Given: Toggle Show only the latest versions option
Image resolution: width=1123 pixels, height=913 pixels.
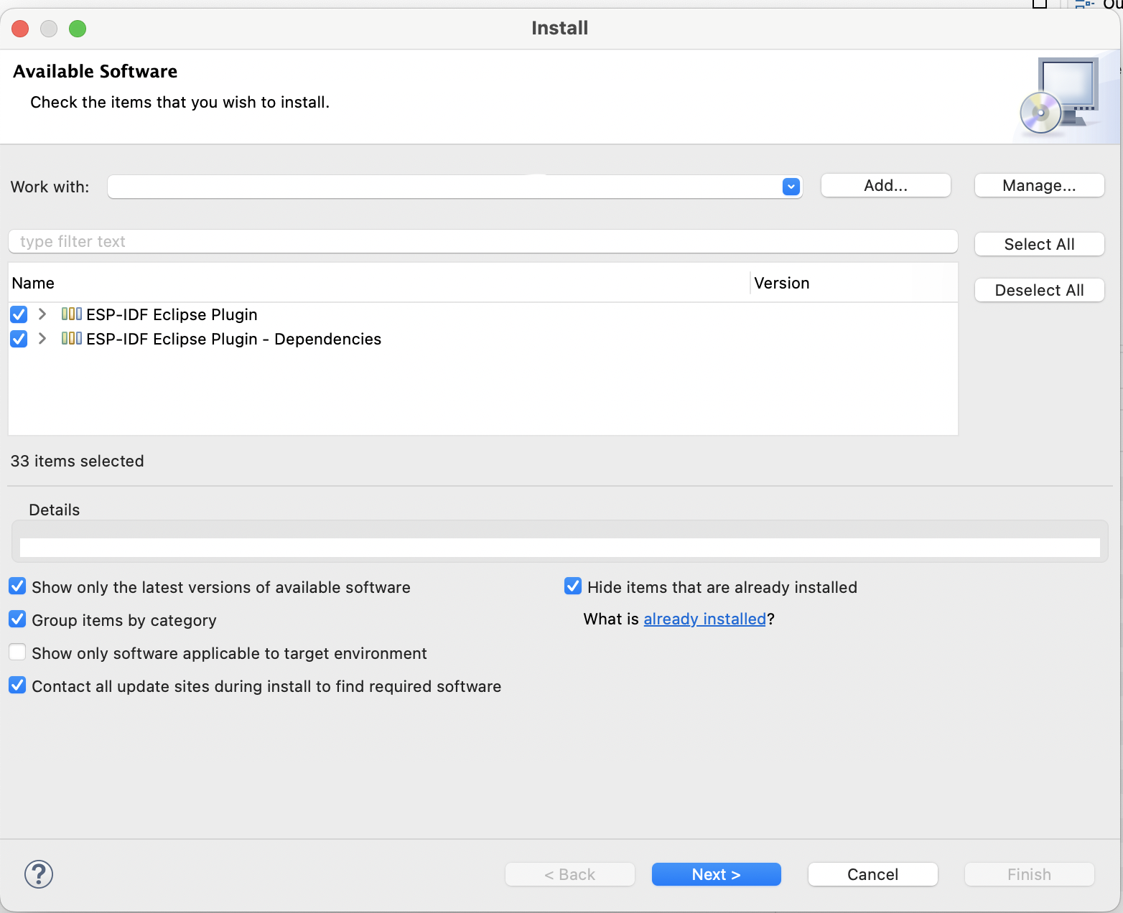Looking at the screenshot, I should click(18, 586).
